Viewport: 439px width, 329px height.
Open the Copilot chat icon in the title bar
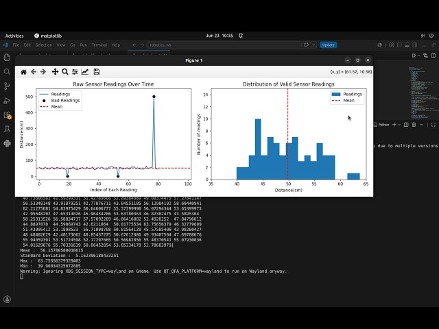[x=307, y=45]
